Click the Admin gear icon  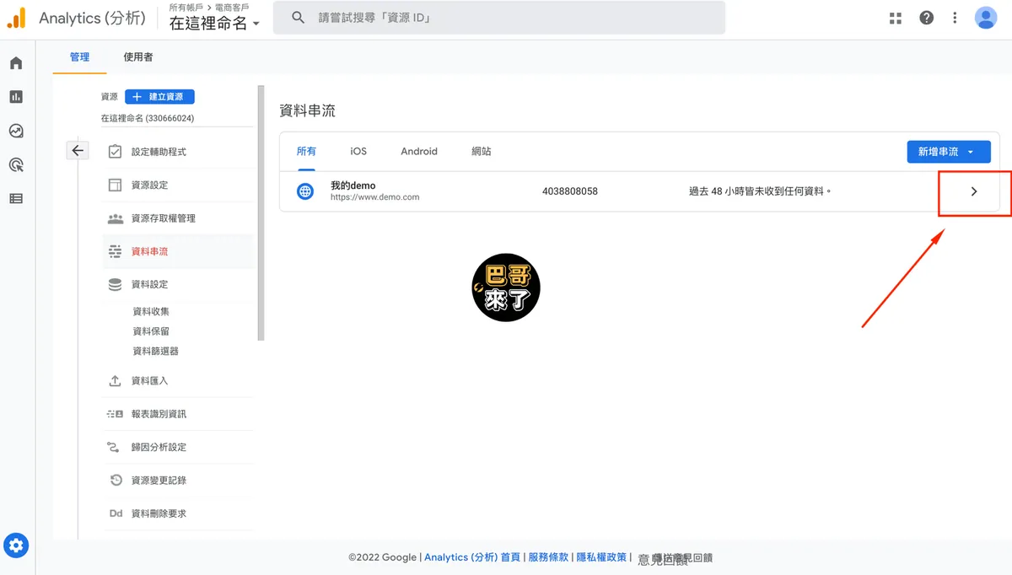pos(17,545)
